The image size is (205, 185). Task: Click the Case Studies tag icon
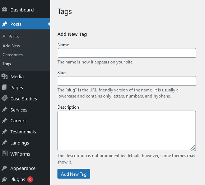tap(5, 98)
